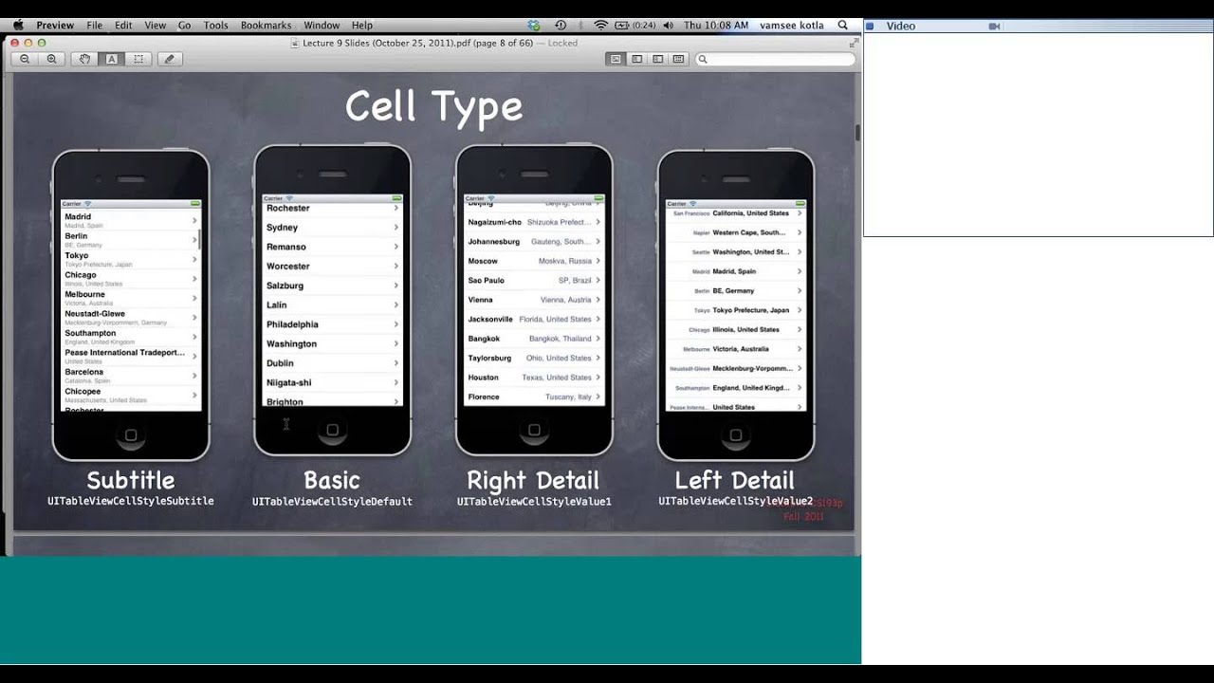
Task: Open the Locked title dropdown
Action: 561,43
